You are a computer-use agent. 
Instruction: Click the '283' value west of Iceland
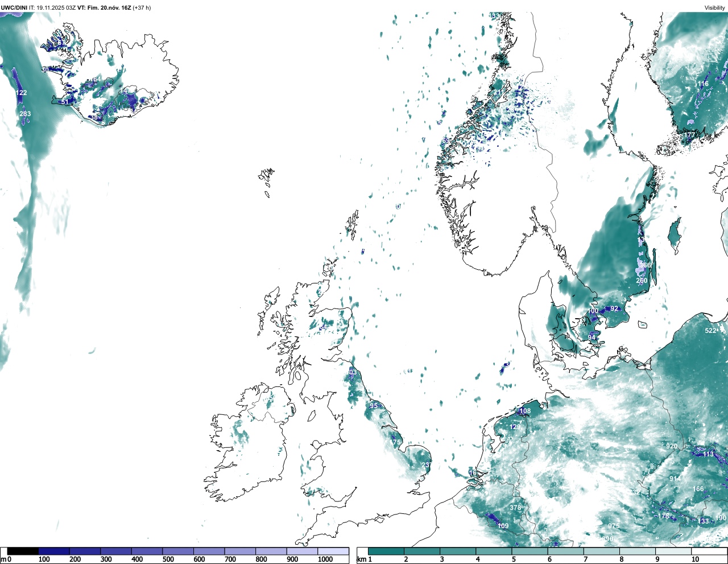click(25, 114)
